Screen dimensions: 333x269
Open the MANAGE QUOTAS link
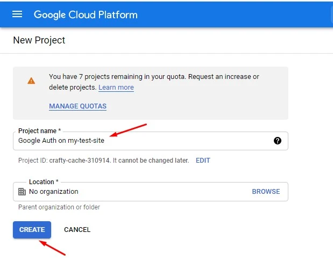[77, 106]
